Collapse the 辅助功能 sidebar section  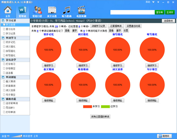[x=15, y=99]
